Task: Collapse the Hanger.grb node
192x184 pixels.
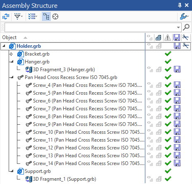Action: 12,62
